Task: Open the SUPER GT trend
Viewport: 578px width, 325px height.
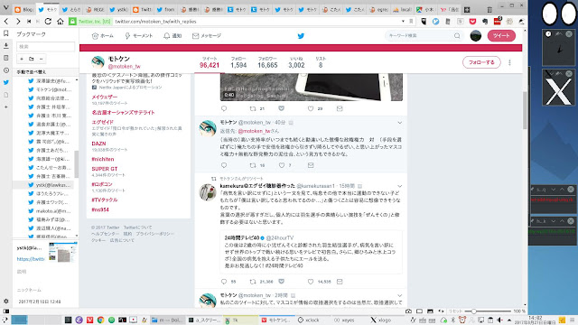Action: pyautogui.click(x=105, y=169)
